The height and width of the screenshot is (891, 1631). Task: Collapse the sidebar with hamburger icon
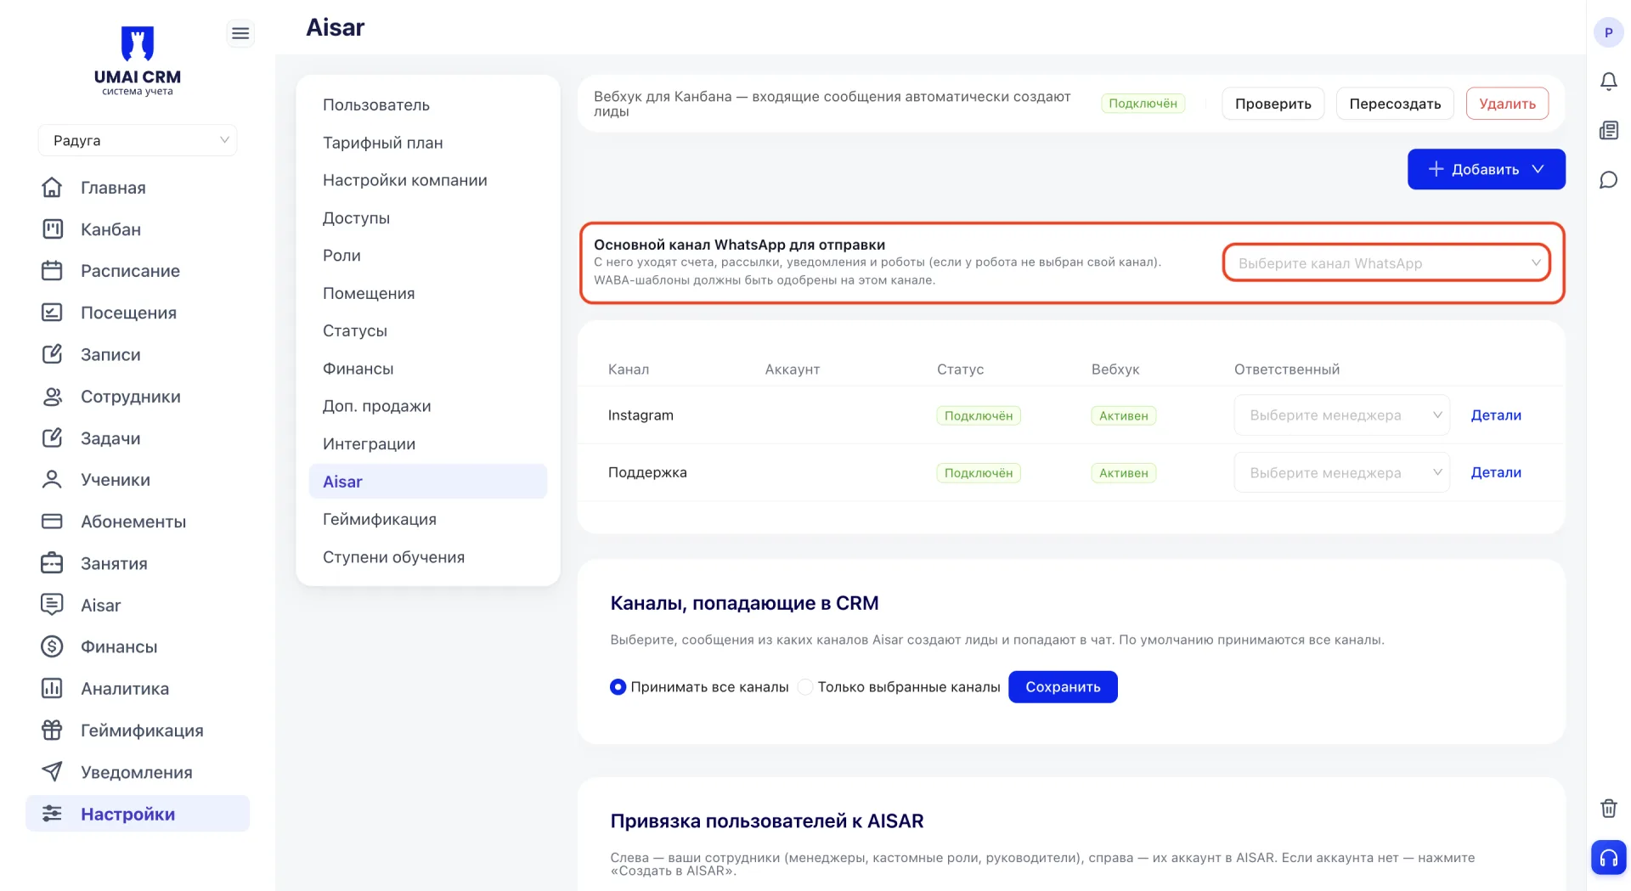[x=240, y=33]
